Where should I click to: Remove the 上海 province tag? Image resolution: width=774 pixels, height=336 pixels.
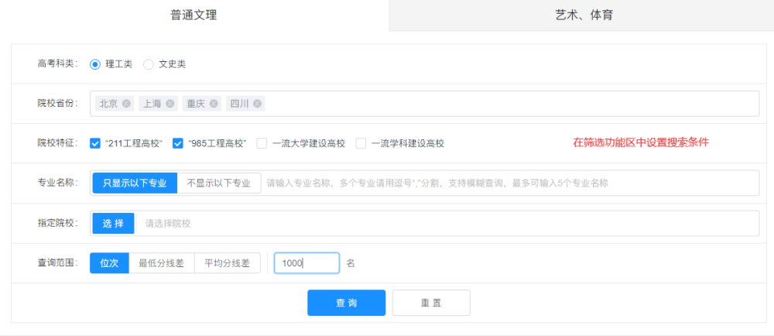[170, 104]
